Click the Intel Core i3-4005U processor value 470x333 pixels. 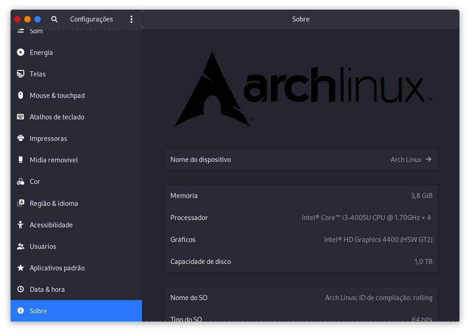pos(366,218)
